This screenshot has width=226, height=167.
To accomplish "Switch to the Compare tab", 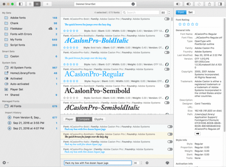I will 84,119.
